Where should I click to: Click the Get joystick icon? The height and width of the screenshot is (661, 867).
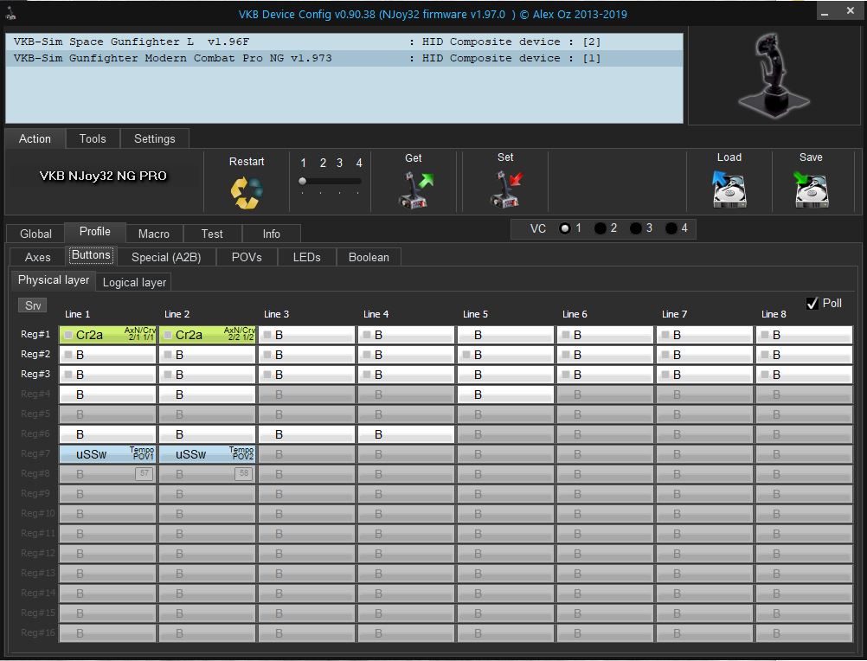(x=414, y=189)
